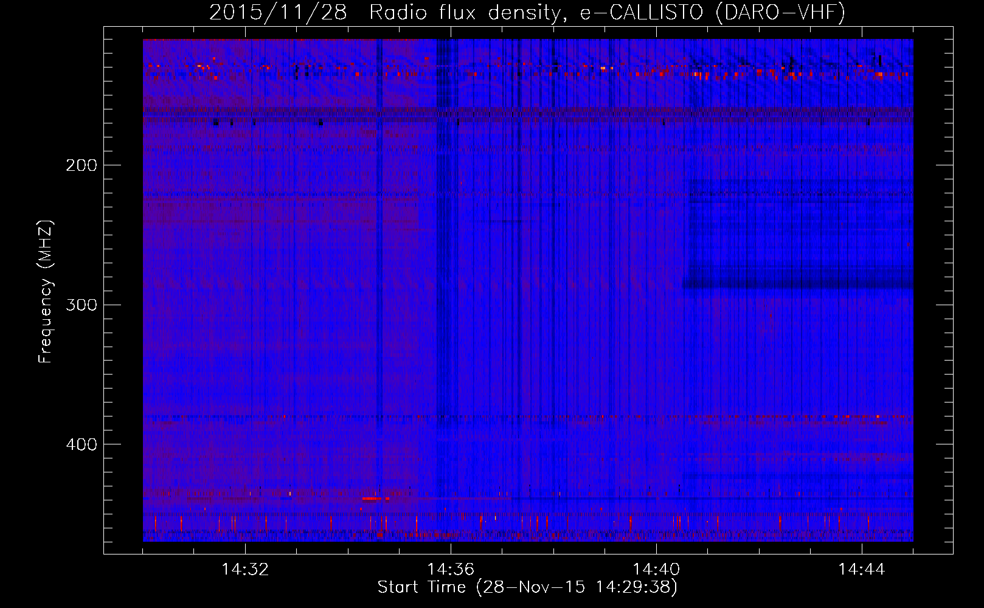984x608 pixels.
Task: Click the 300 frequency tick label
Action: [81, 305]
